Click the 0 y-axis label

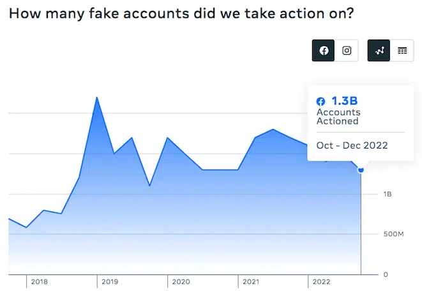pyautogui.click(x=385, y=274)
